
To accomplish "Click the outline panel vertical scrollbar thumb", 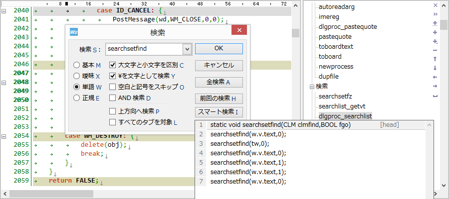I will click(444, 25).
